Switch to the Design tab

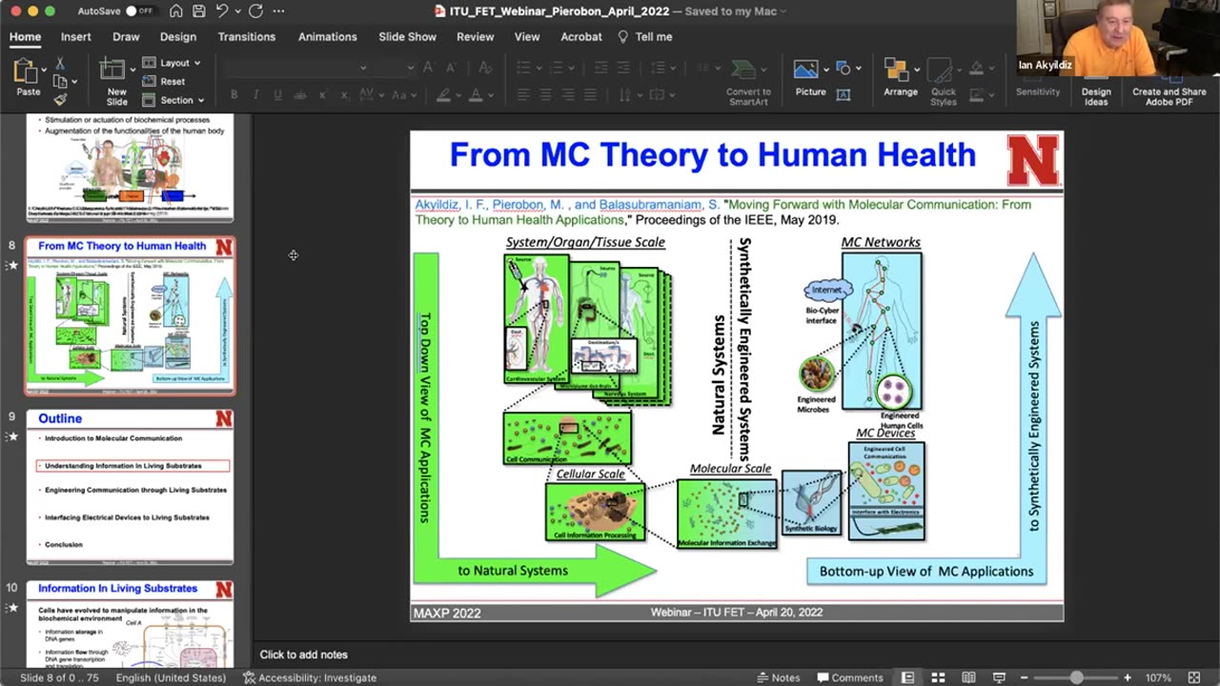177,36
